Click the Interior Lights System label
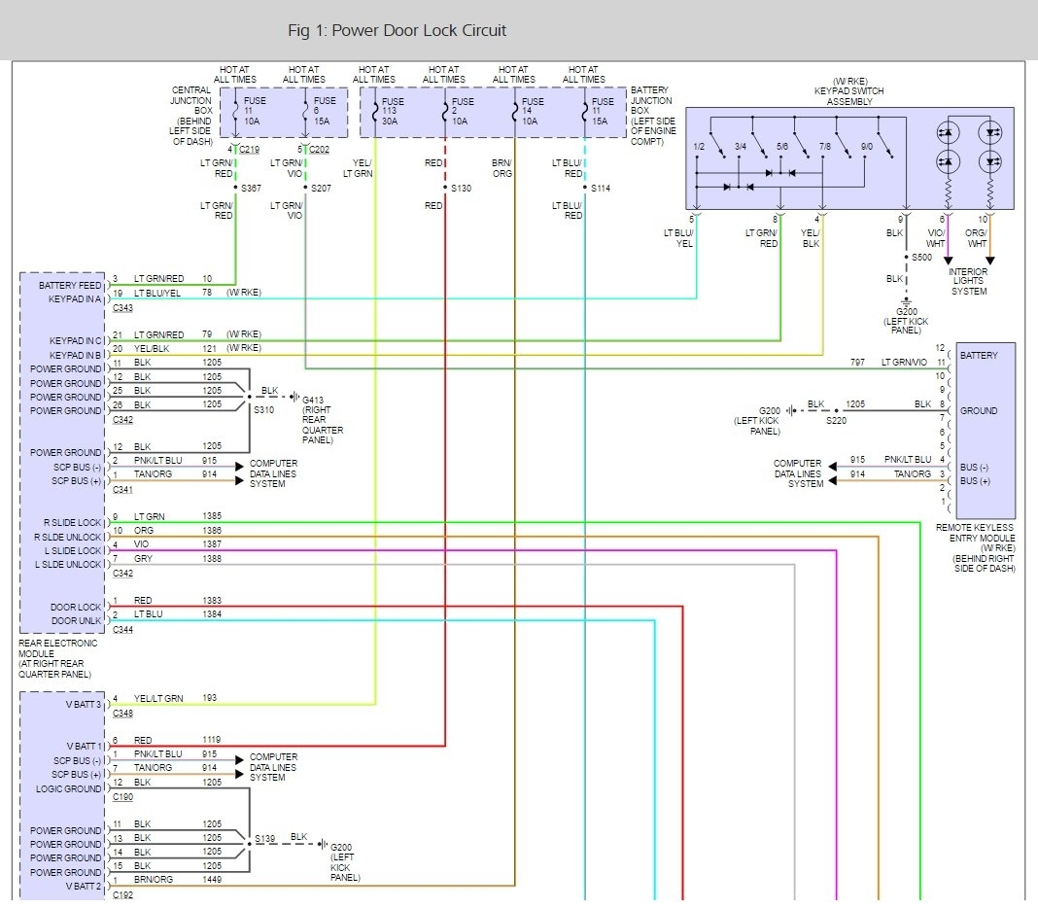Image resolution: width=1038 pixels, height=908 pixels. click(x=968, y=281)
